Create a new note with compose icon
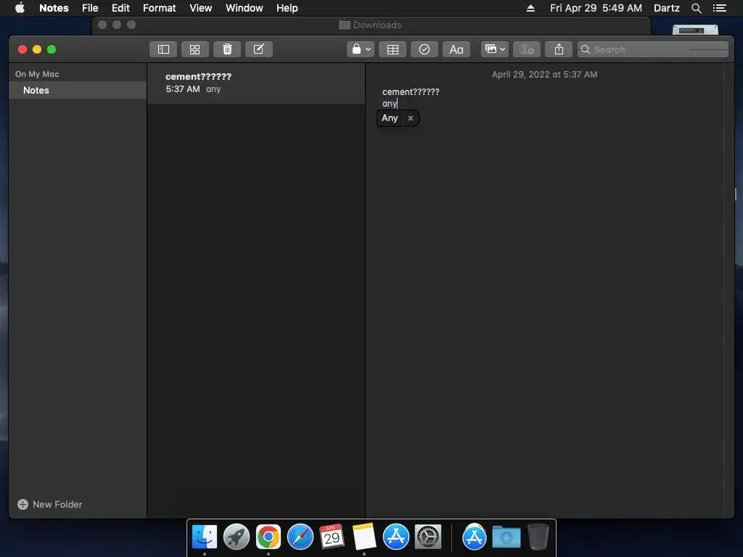The height and width of the screenshot is (557, 743). point(259,49)
